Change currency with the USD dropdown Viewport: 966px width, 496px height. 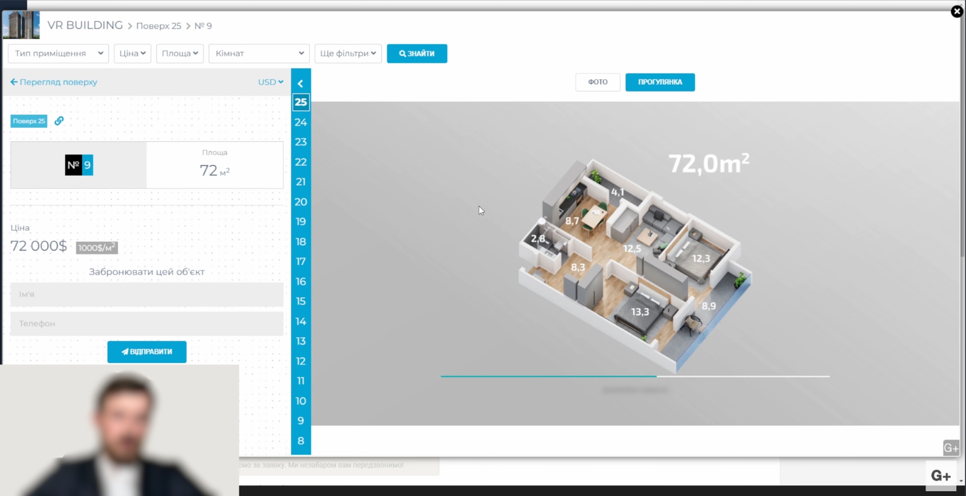tap(271, 82)
